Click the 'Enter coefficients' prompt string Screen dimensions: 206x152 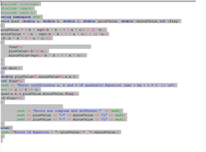95,85
